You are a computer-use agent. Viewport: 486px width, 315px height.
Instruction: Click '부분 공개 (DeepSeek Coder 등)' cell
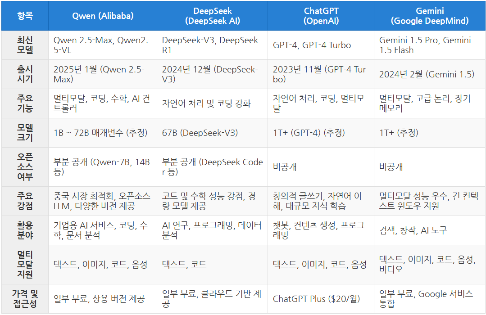212,167
